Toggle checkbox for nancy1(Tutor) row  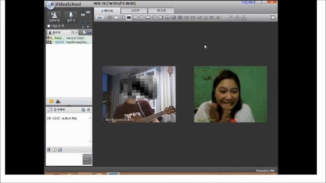click(47, 38)
